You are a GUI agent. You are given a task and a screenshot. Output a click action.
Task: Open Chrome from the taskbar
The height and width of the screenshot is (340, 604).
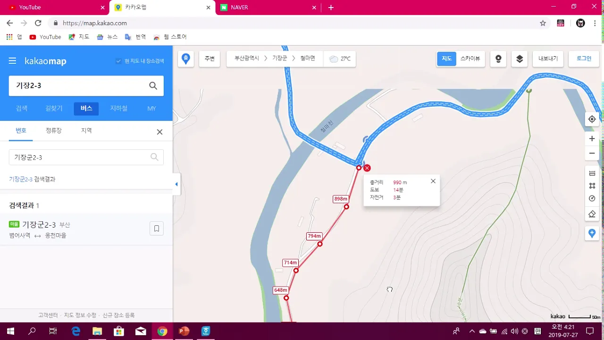(x=162, y=331)
